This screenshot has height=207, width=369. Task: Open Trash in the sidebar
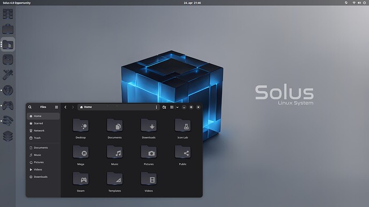[43, 138]
